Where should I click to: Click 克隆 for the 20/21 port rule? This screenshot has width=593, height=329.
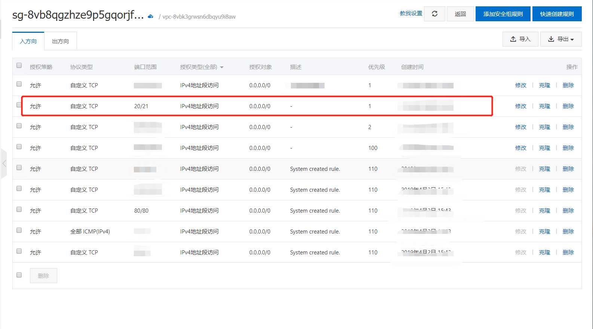545,106
